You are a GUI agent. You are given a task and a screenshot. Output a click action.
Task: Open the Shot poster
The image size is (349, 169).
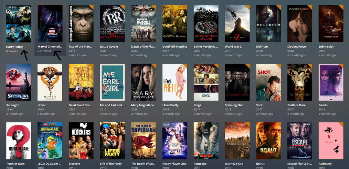tap(268, 82)
